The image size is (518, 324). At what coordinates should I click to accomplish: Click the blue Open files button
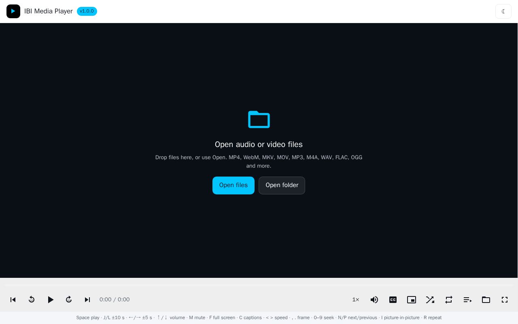pos(234,185)
